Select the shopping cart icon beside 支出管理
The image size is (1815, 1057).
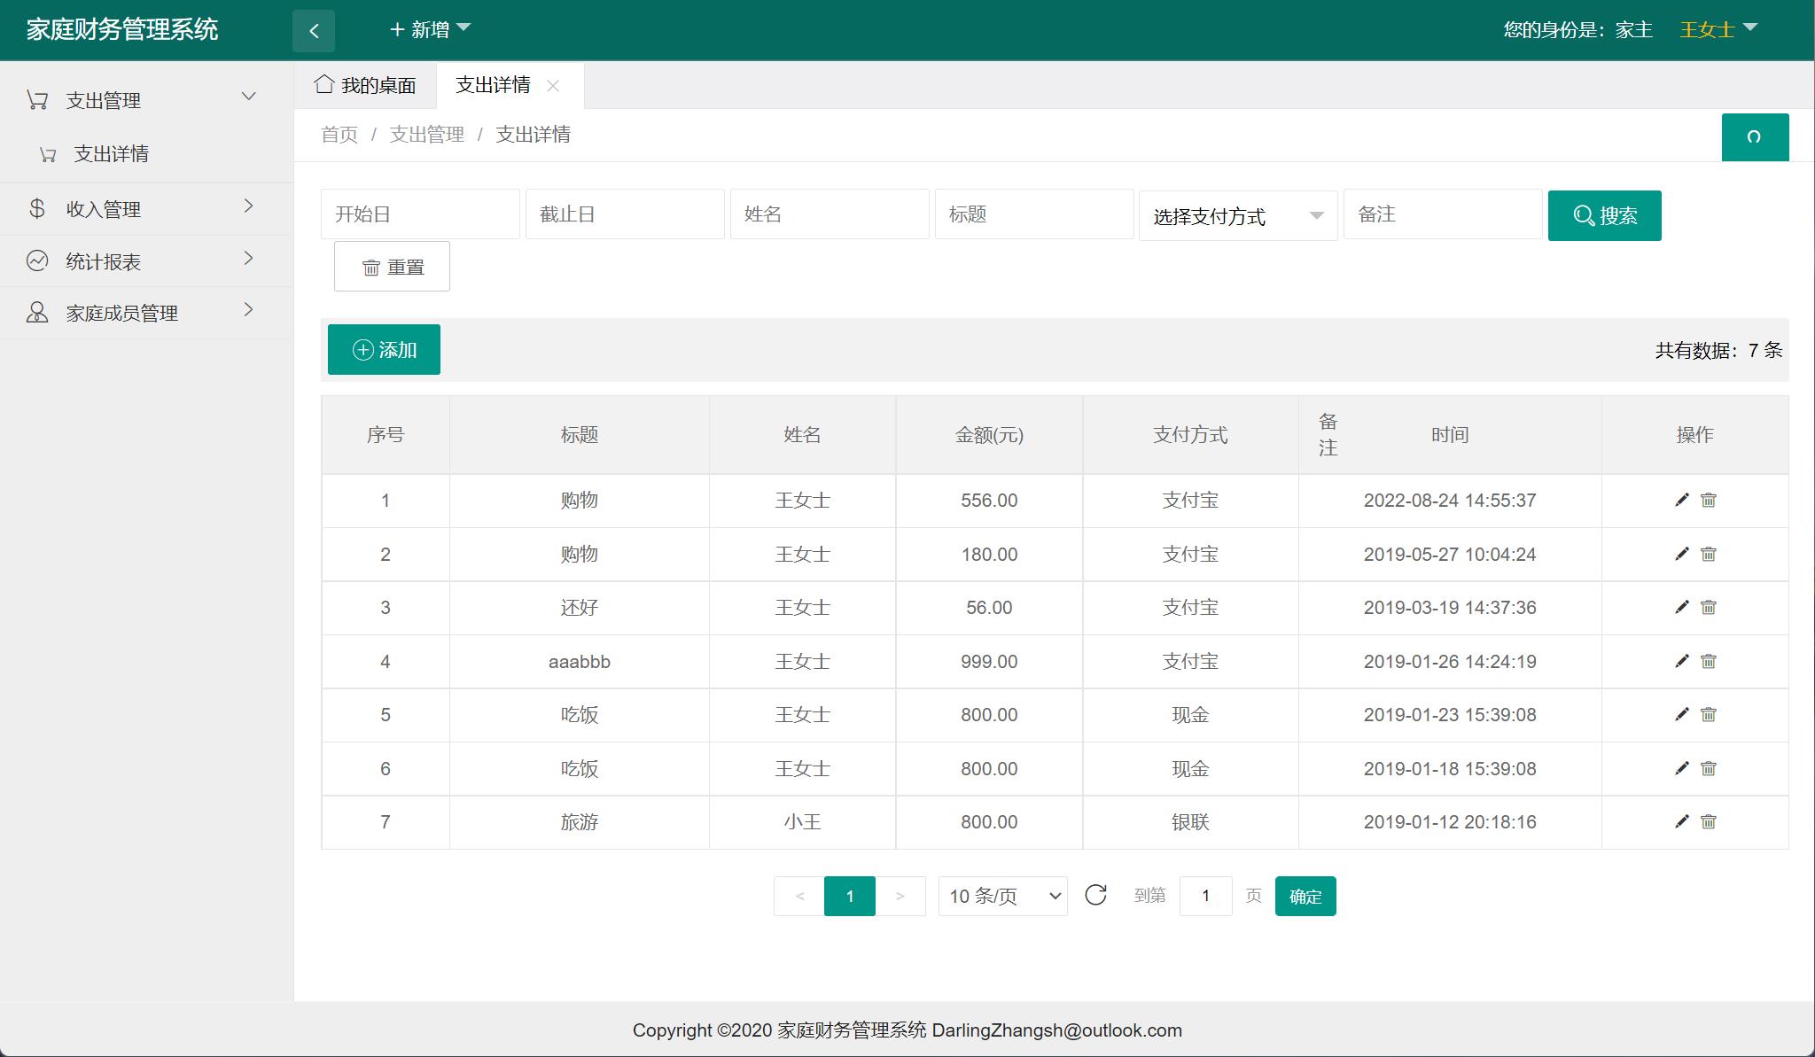(x=36, y=99)
